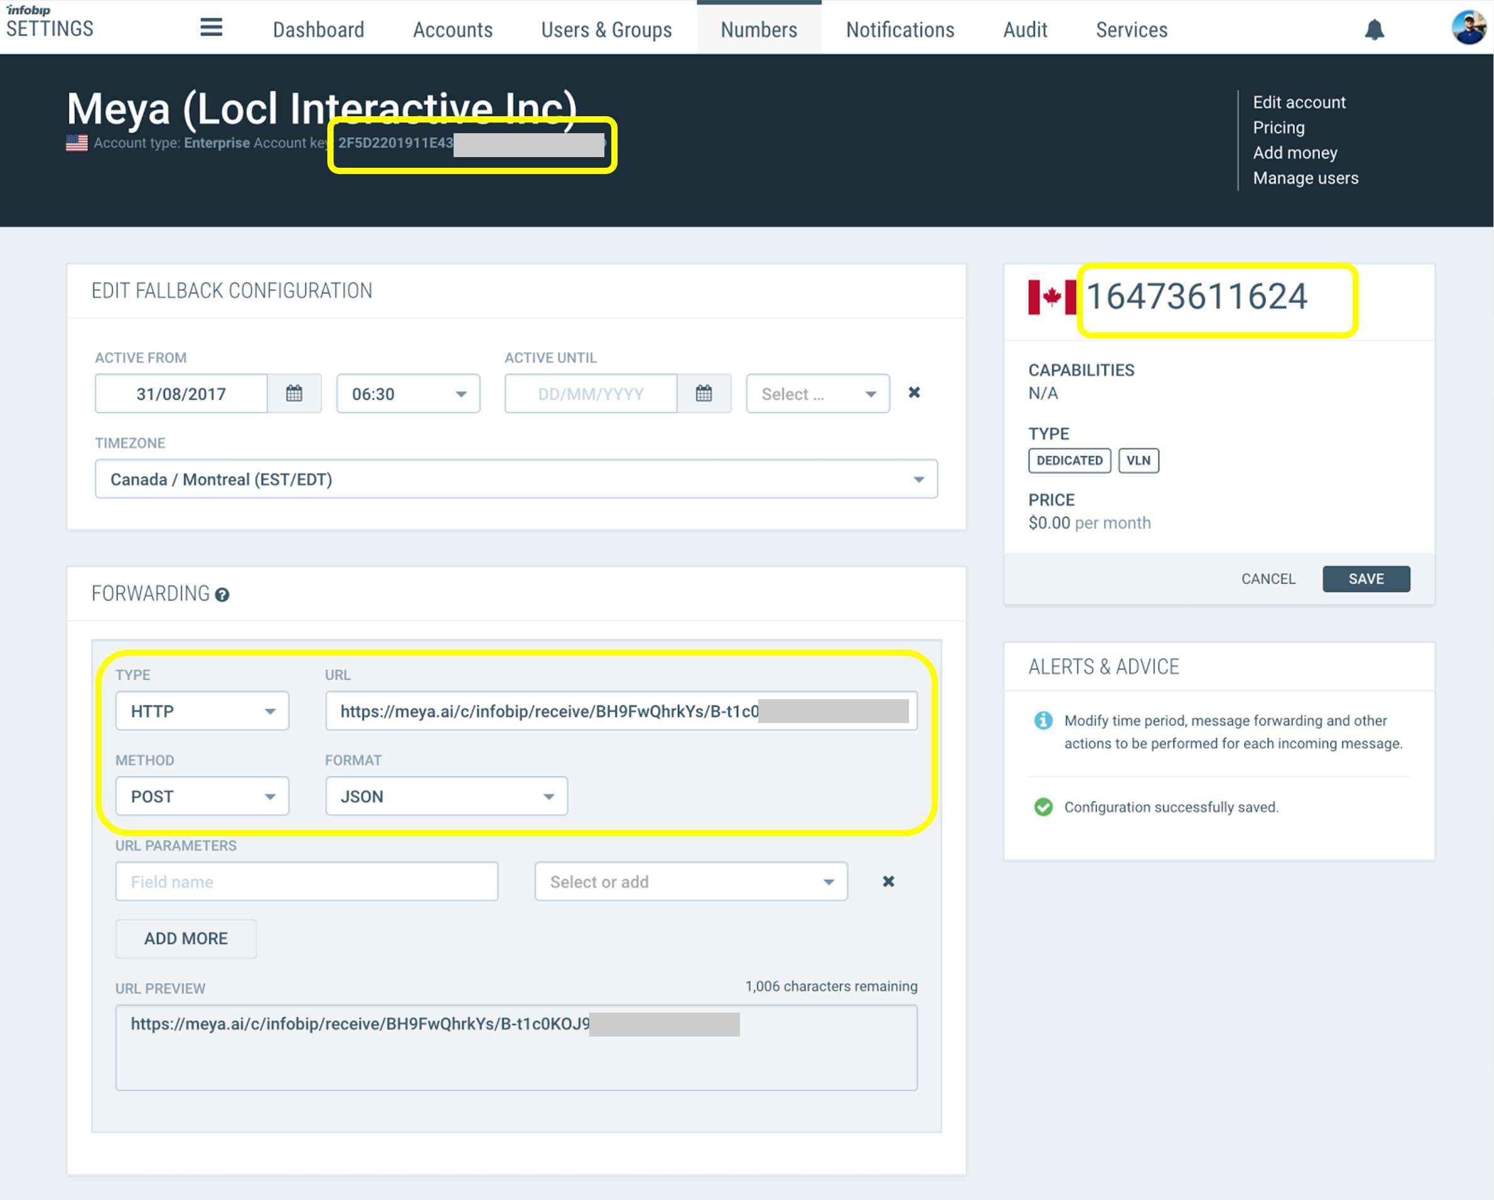Click the US flag beside Account type
The width and height of the screenshot is (1494, 1200).
click(x=77, y=143)
